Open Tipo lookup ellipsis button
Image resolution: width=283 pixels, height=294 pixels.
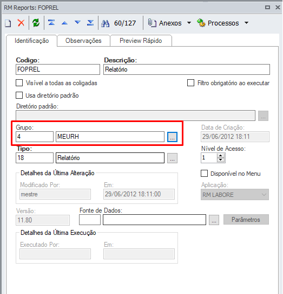pyautogui.click(x=172, y=158)
